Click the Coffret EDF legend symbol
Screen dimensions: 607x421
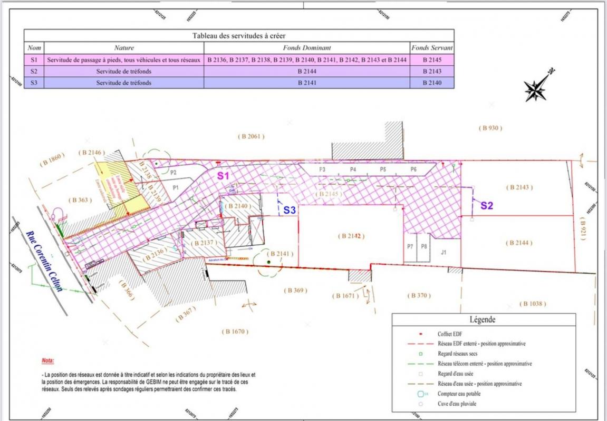click(420, 334)
